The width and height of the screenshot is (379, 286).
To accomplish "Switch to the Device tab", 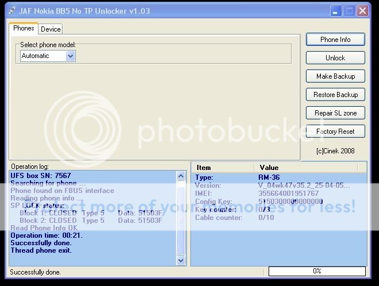I will (x=51, y=29).
